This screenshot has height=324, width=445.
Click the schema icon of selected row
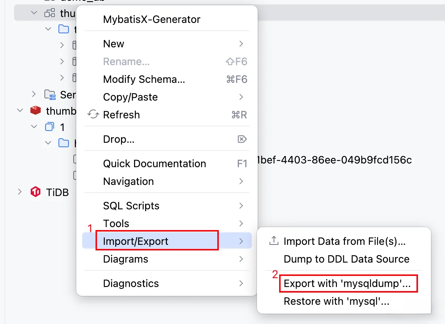coord(50,13)
